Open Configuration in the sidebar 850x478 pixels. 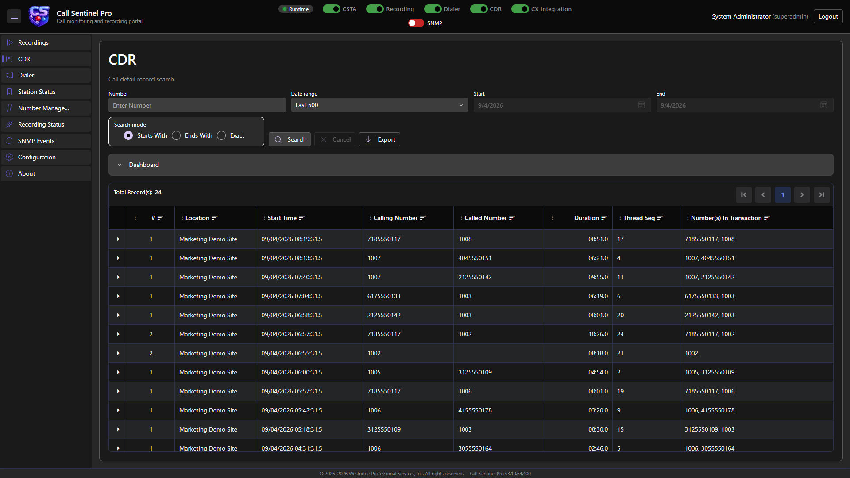pyautogui.click(x=46, y=157)
